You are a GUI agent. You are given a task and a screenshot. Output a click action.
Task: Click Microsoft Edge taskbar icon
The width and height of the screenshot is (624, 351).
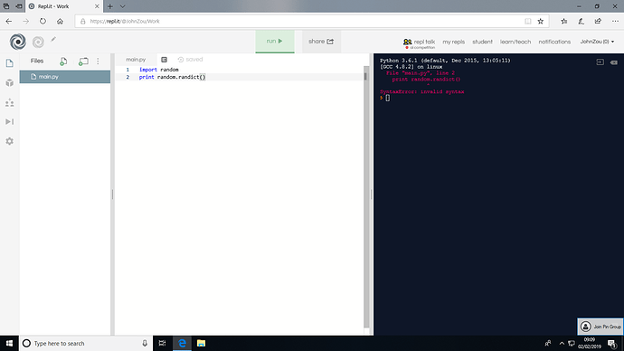tap(182, 343)
